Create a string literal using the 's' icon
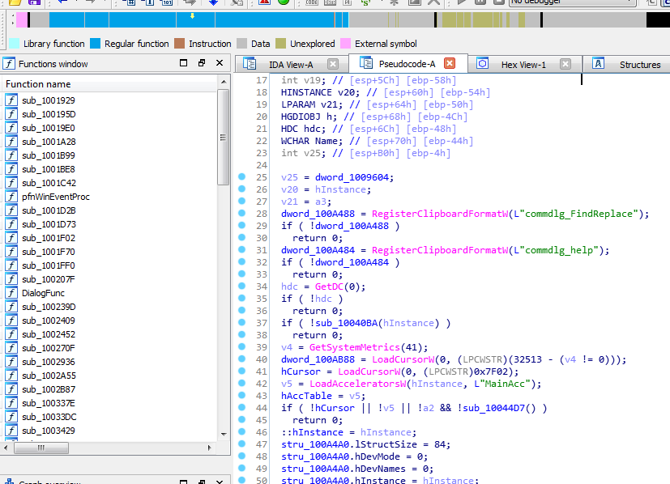This screenshot has height=484, width=670. click(365, 4)
